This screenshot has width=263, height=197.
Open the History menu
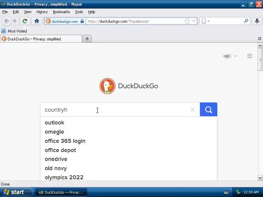42,12
